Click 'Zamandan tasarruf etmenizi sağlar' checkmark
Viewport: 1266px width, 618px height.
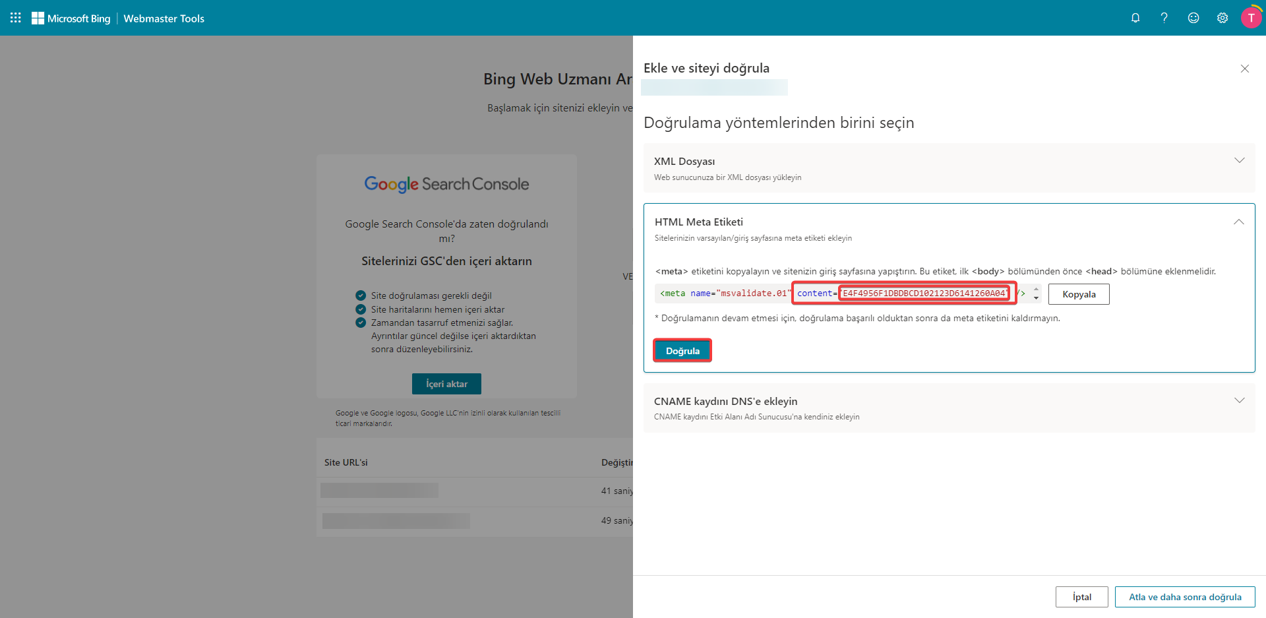click(361, 323)
